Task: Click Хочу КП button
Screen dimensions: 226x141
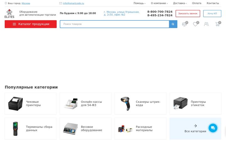Action: (x=212, y=13)
